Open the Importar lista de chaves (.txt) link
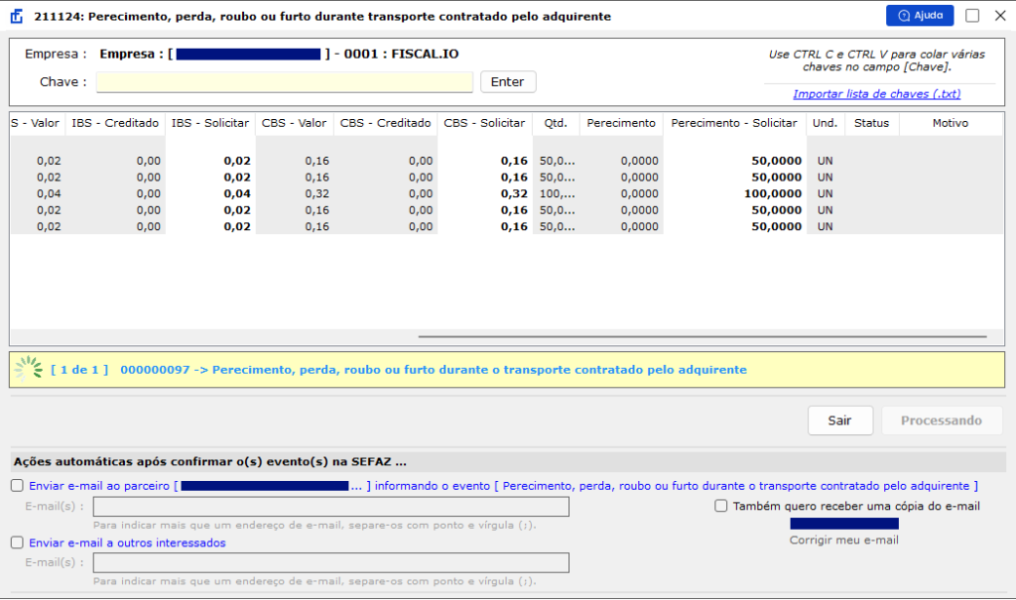 click(876, 94)
